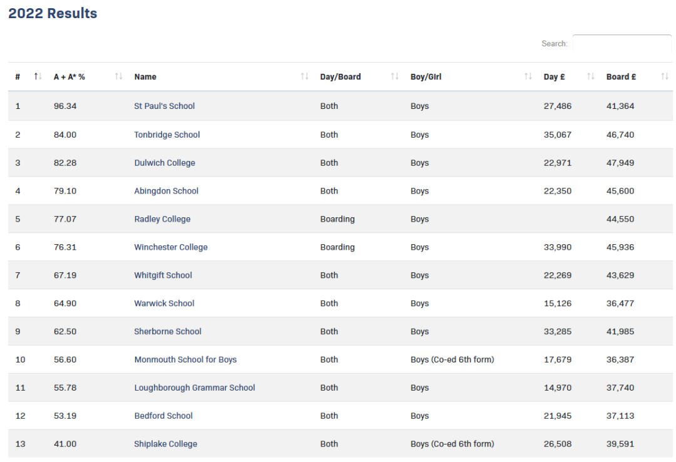Select the 55.78 percentage cell
The height and width of the screenshot is (462, 676).
tap(65, 388)
